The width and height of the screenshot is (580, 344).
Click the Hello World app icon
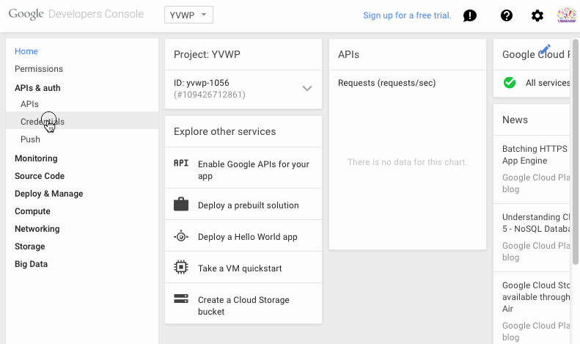coord(181,236)
